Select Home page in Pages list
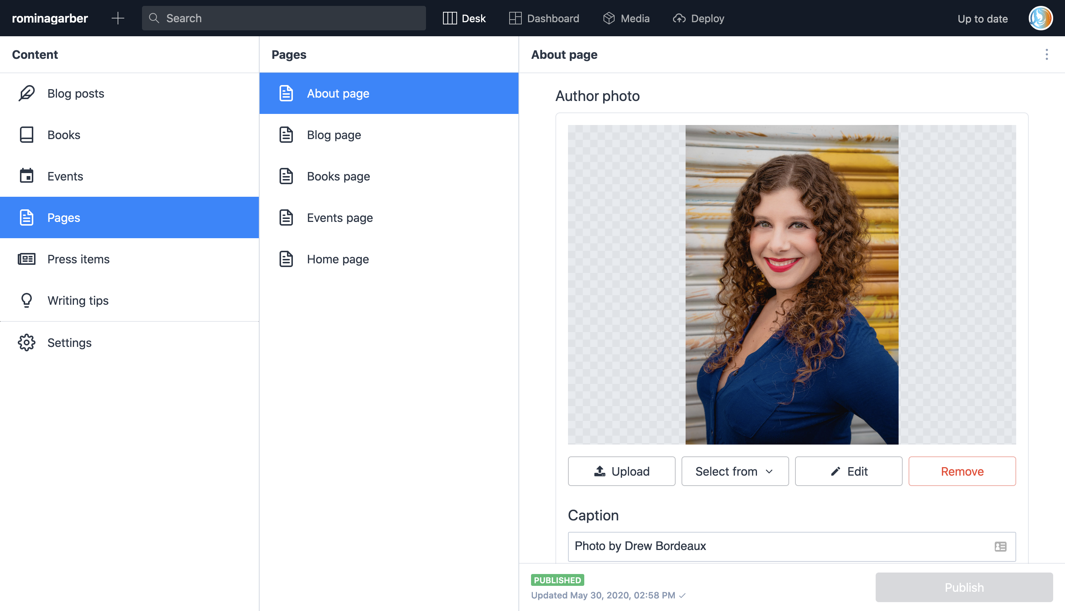The width and height of the screenshot is (1065, 611). (338, 259)
